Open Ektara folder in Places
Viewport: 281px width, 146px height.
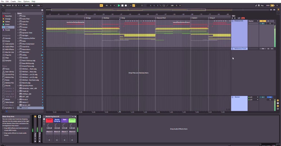[8, 99]
